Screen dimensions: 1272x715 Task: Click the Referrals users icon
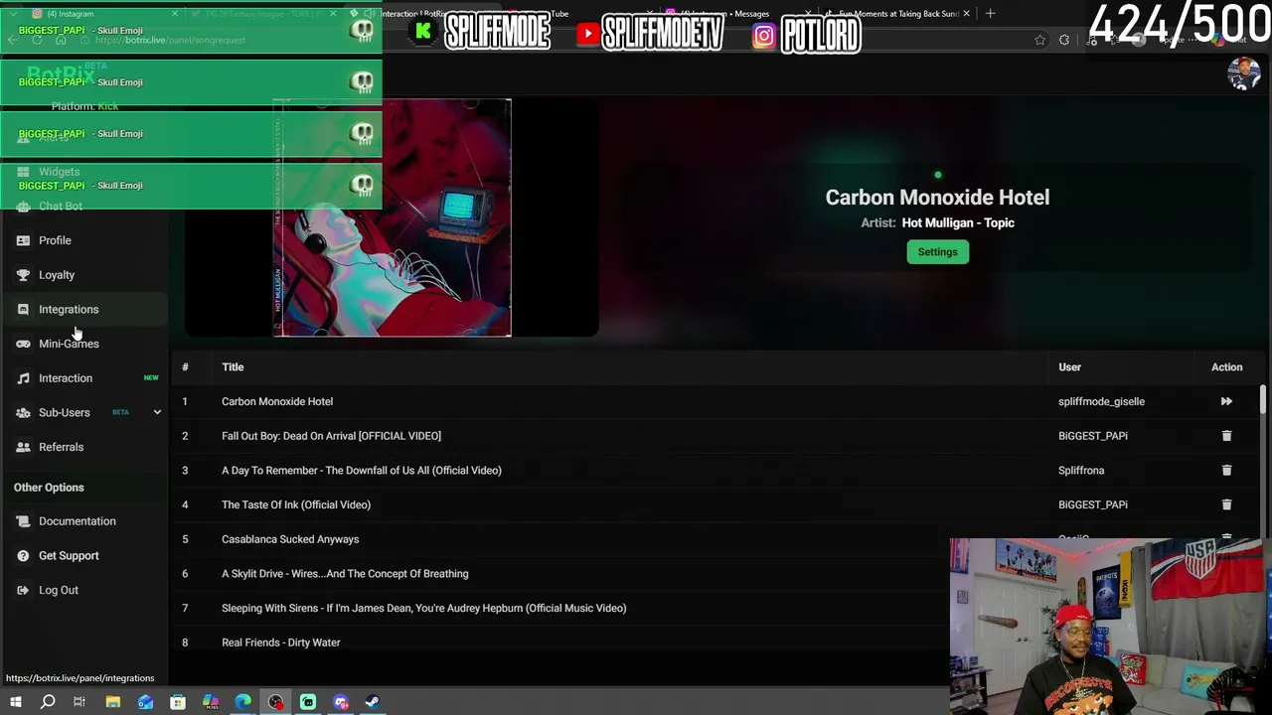23,447
